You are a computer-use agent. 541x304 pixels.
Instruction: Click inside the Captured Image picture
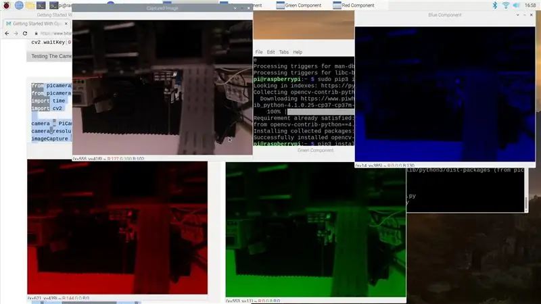(x=162, y=87)
